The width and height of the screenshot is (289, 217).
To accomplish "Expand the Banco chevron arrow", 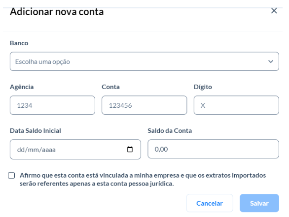I will click(x=271, y=62).
